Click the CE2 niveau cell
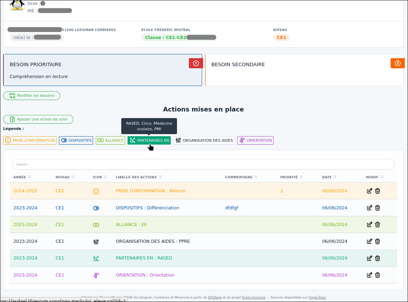The height and width of the screenshot is (302, 408). [x=60, y=191]
